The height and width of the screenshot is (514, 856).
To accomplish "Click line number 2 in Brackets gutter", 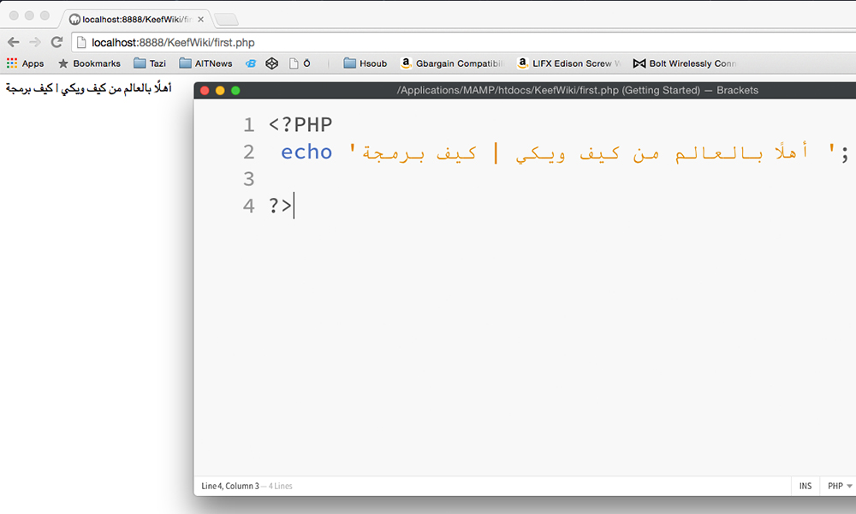I will click(249, 152).
